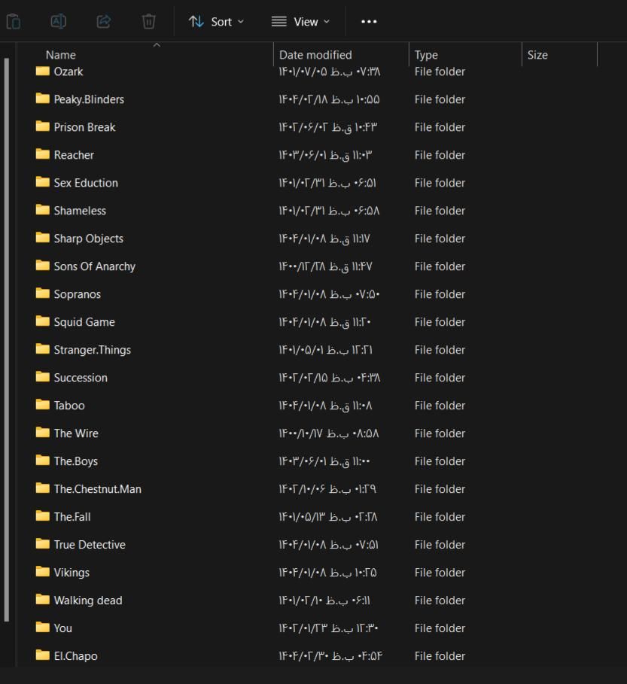Open the See more three-dots menu
Viewport: 627px width, 684px height.
click(x=369, y=21)
